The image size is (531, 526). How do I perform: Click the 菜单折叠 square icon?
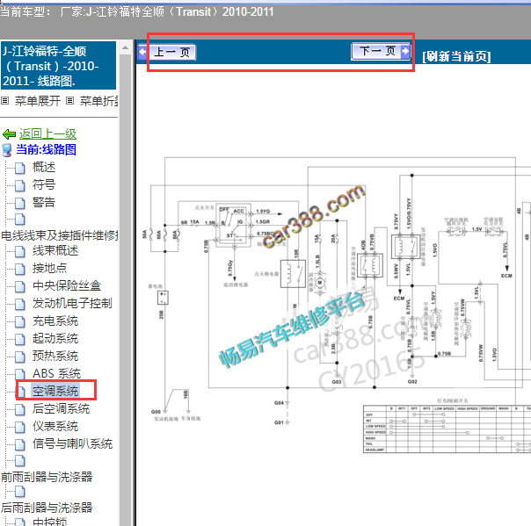coord(69,101)
